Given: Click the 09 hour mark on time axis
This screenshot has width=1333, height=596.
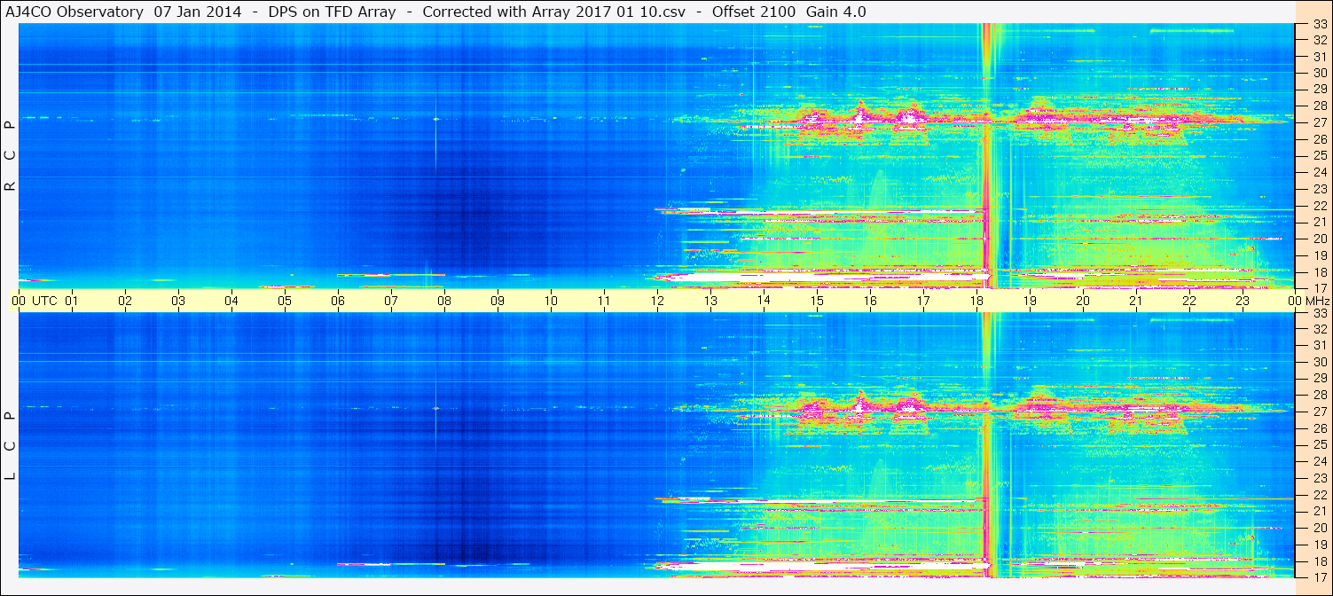Looking at the screenshot, I should (x=498, y=301).
